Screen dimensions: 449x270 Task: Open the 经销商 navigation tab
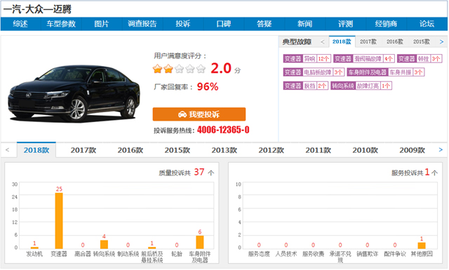coord(387,24)
